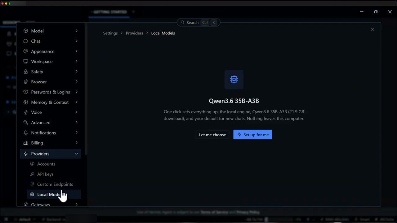Viewport: 397px width, 223px height.
Task: Click the Passwords & Logins shield icon
Action: point(26,92)
